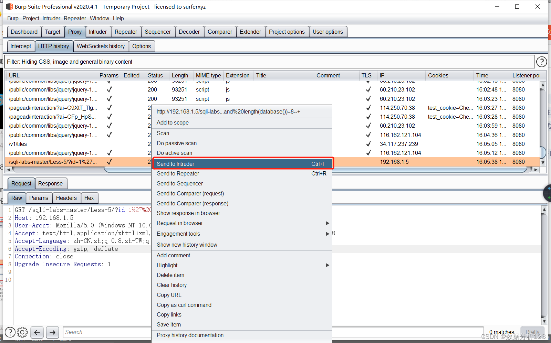The height and width of the screenshot is (343, 551).
Task: Select Do passive scan
Action: coord(242,143)
